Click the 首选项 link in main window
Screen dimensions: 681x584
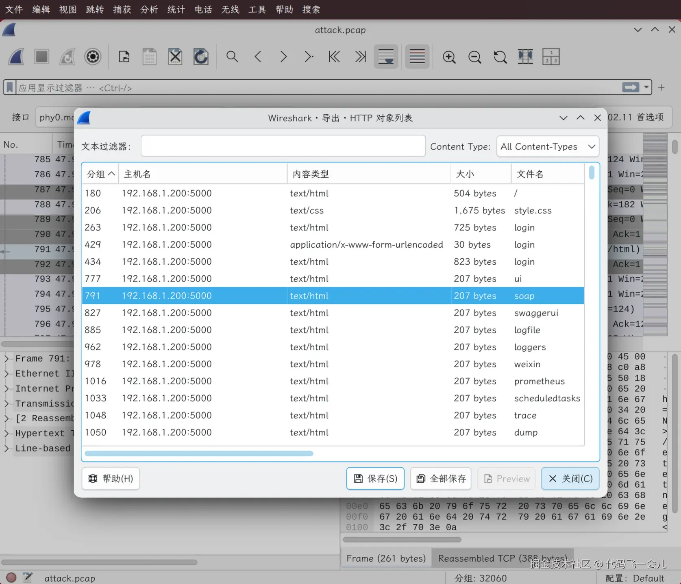click(x=650, y=117)
